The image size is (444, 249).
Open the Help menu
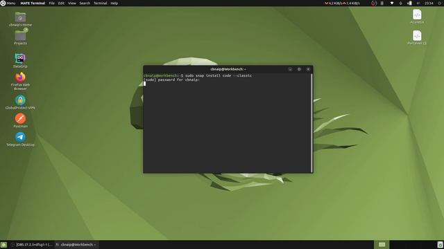pos(114,3)
